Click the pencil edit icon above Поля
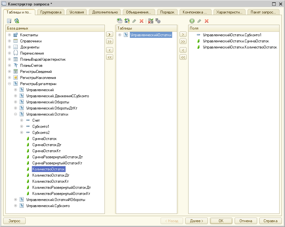Image resolution: width=285 pixels, height=227 pixels. point(199,21)
